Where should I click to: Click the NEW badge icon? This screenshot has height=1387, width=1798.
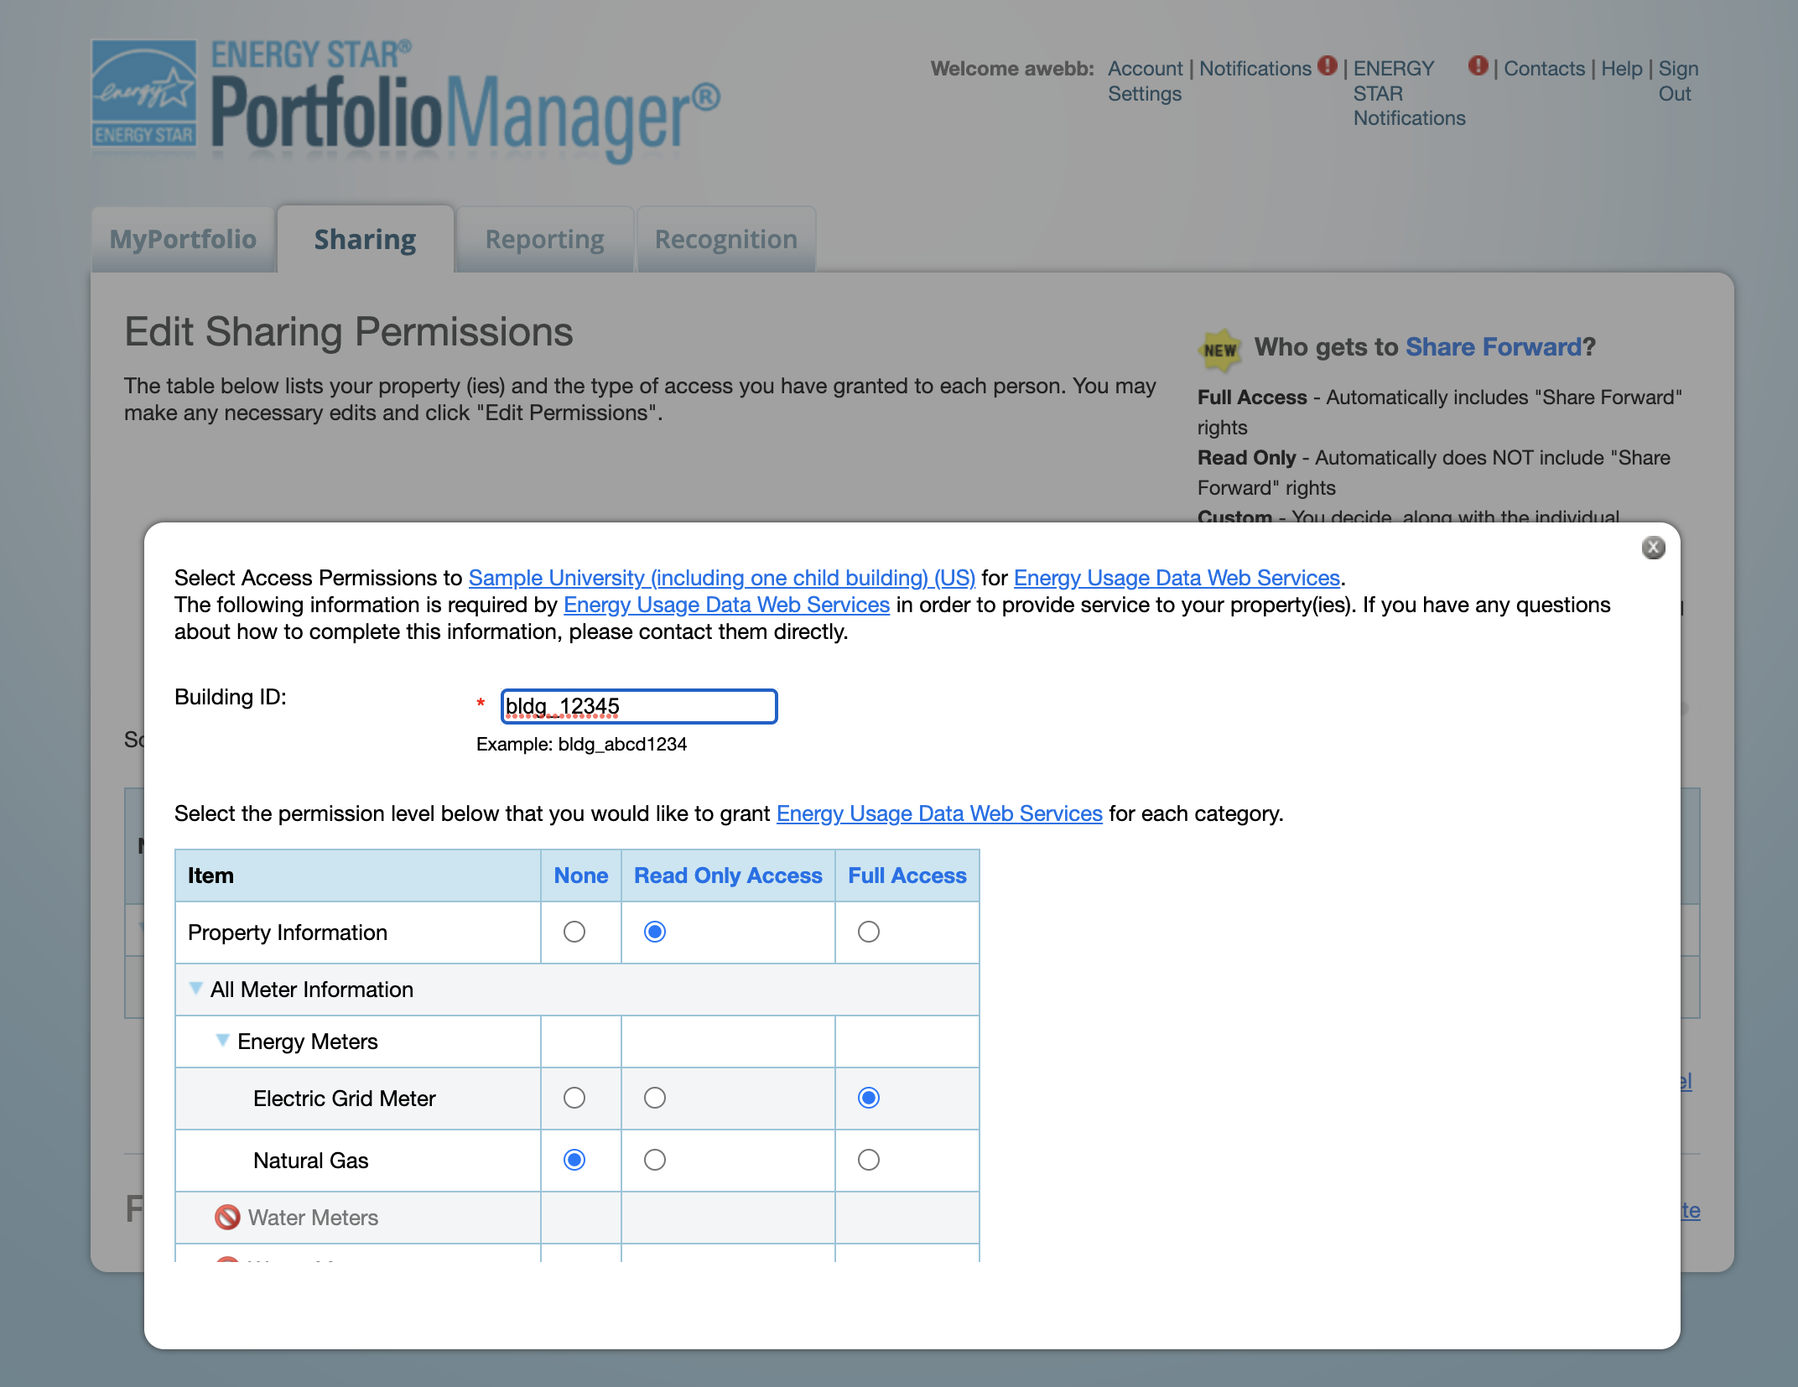[1220, 350]
